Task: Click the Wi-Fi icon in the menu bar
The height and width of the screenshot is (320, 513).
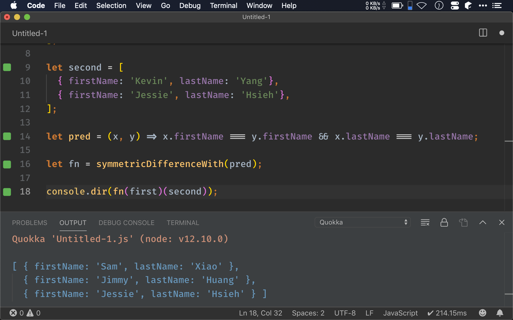Action: click(422, 5)
